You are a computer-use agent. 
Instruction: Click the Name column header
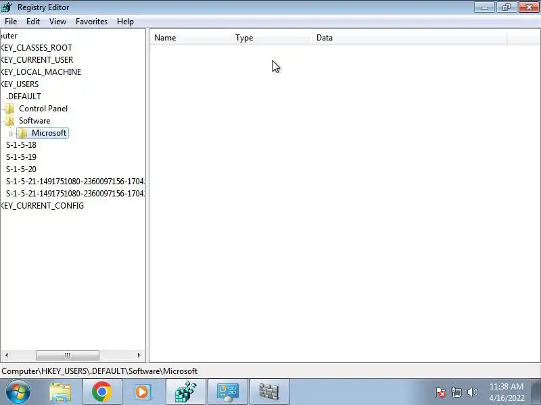tap(190, 38)
